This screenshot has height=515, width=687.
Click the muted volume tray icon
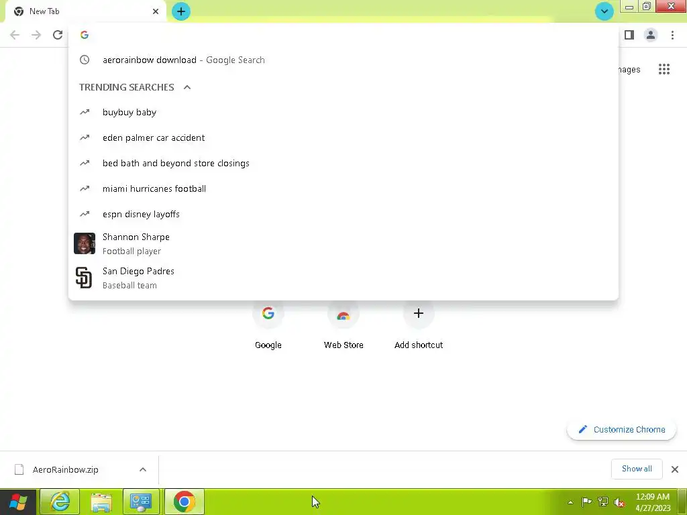pos(619,502)
